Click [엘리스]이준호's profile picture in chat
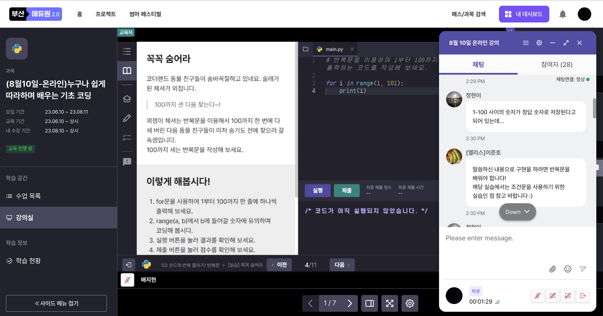 (454, 157)
